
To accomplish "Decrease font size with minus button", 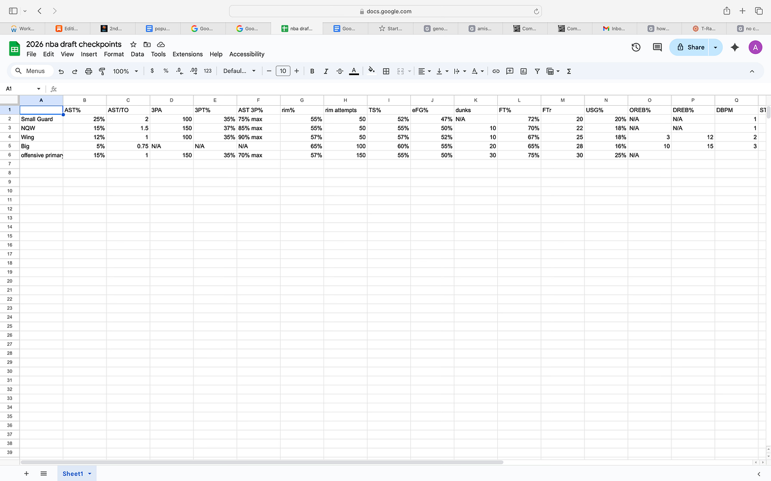I will pyautogui.click(x=269, y=71).
